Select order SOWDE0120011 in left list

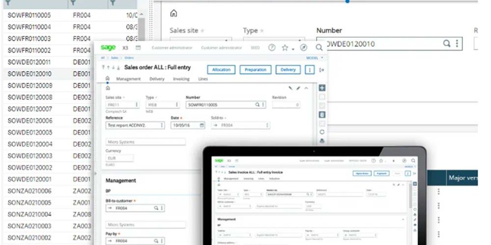(29, 62)
